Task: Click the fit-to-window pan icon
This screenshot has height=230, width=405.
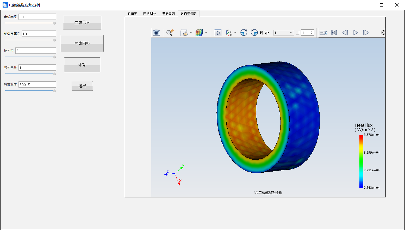Action: pos(218,33)
